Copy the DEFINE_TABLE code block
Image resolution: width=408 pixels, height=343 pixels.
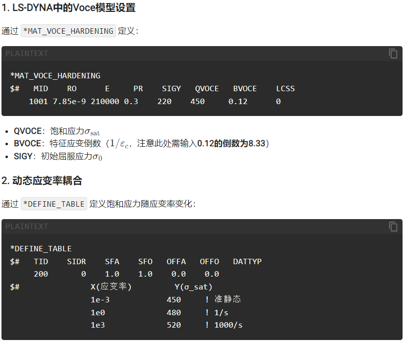click(393, 227)
